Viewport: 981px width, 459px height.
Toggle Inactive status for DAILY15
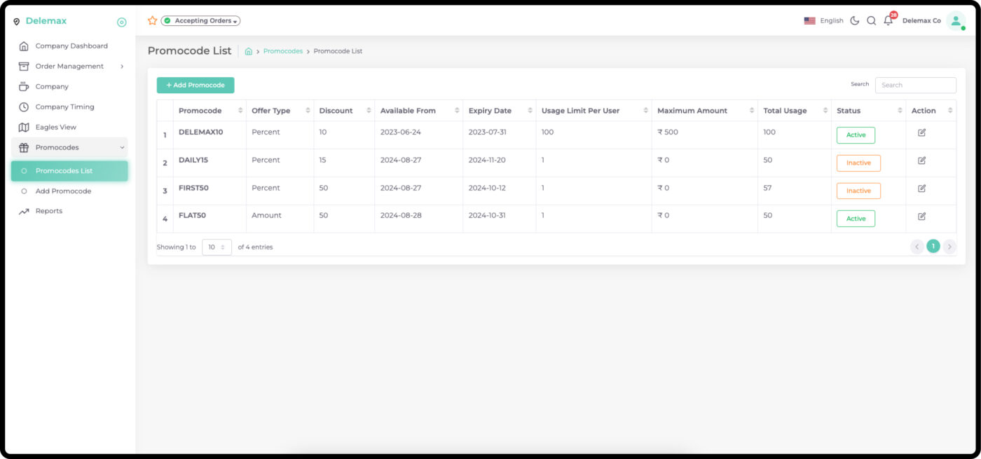pos(858,163)
